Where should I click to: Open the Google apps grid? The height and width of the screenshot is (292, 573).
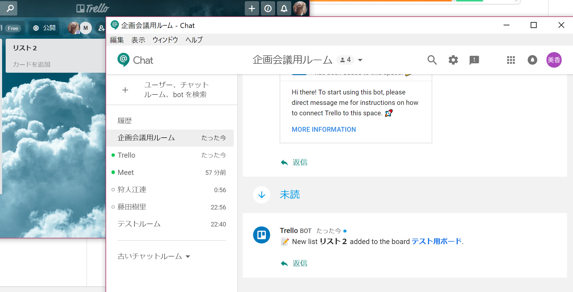pos(511,60)
